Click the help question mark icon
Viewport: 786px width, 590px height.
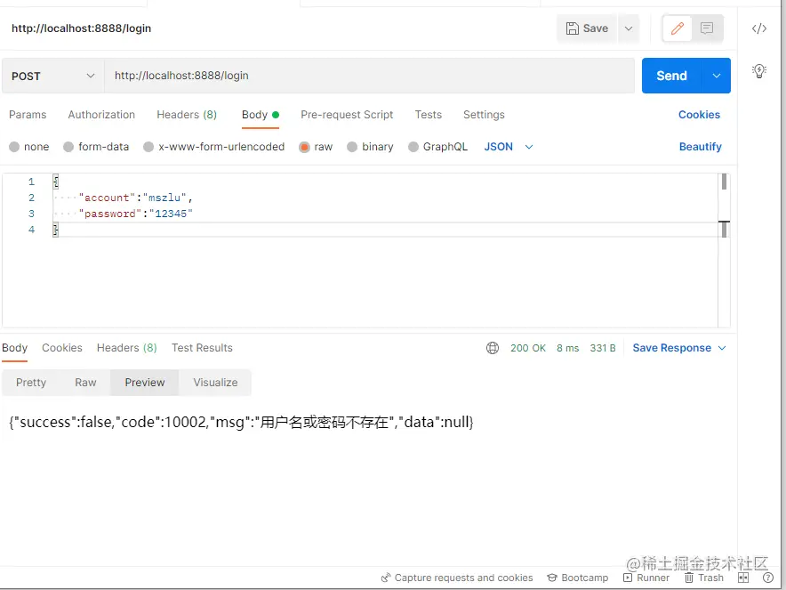click(767, 578)
